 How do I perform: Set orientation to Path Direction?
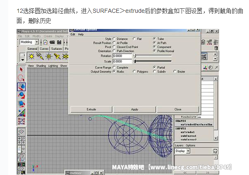114,51
